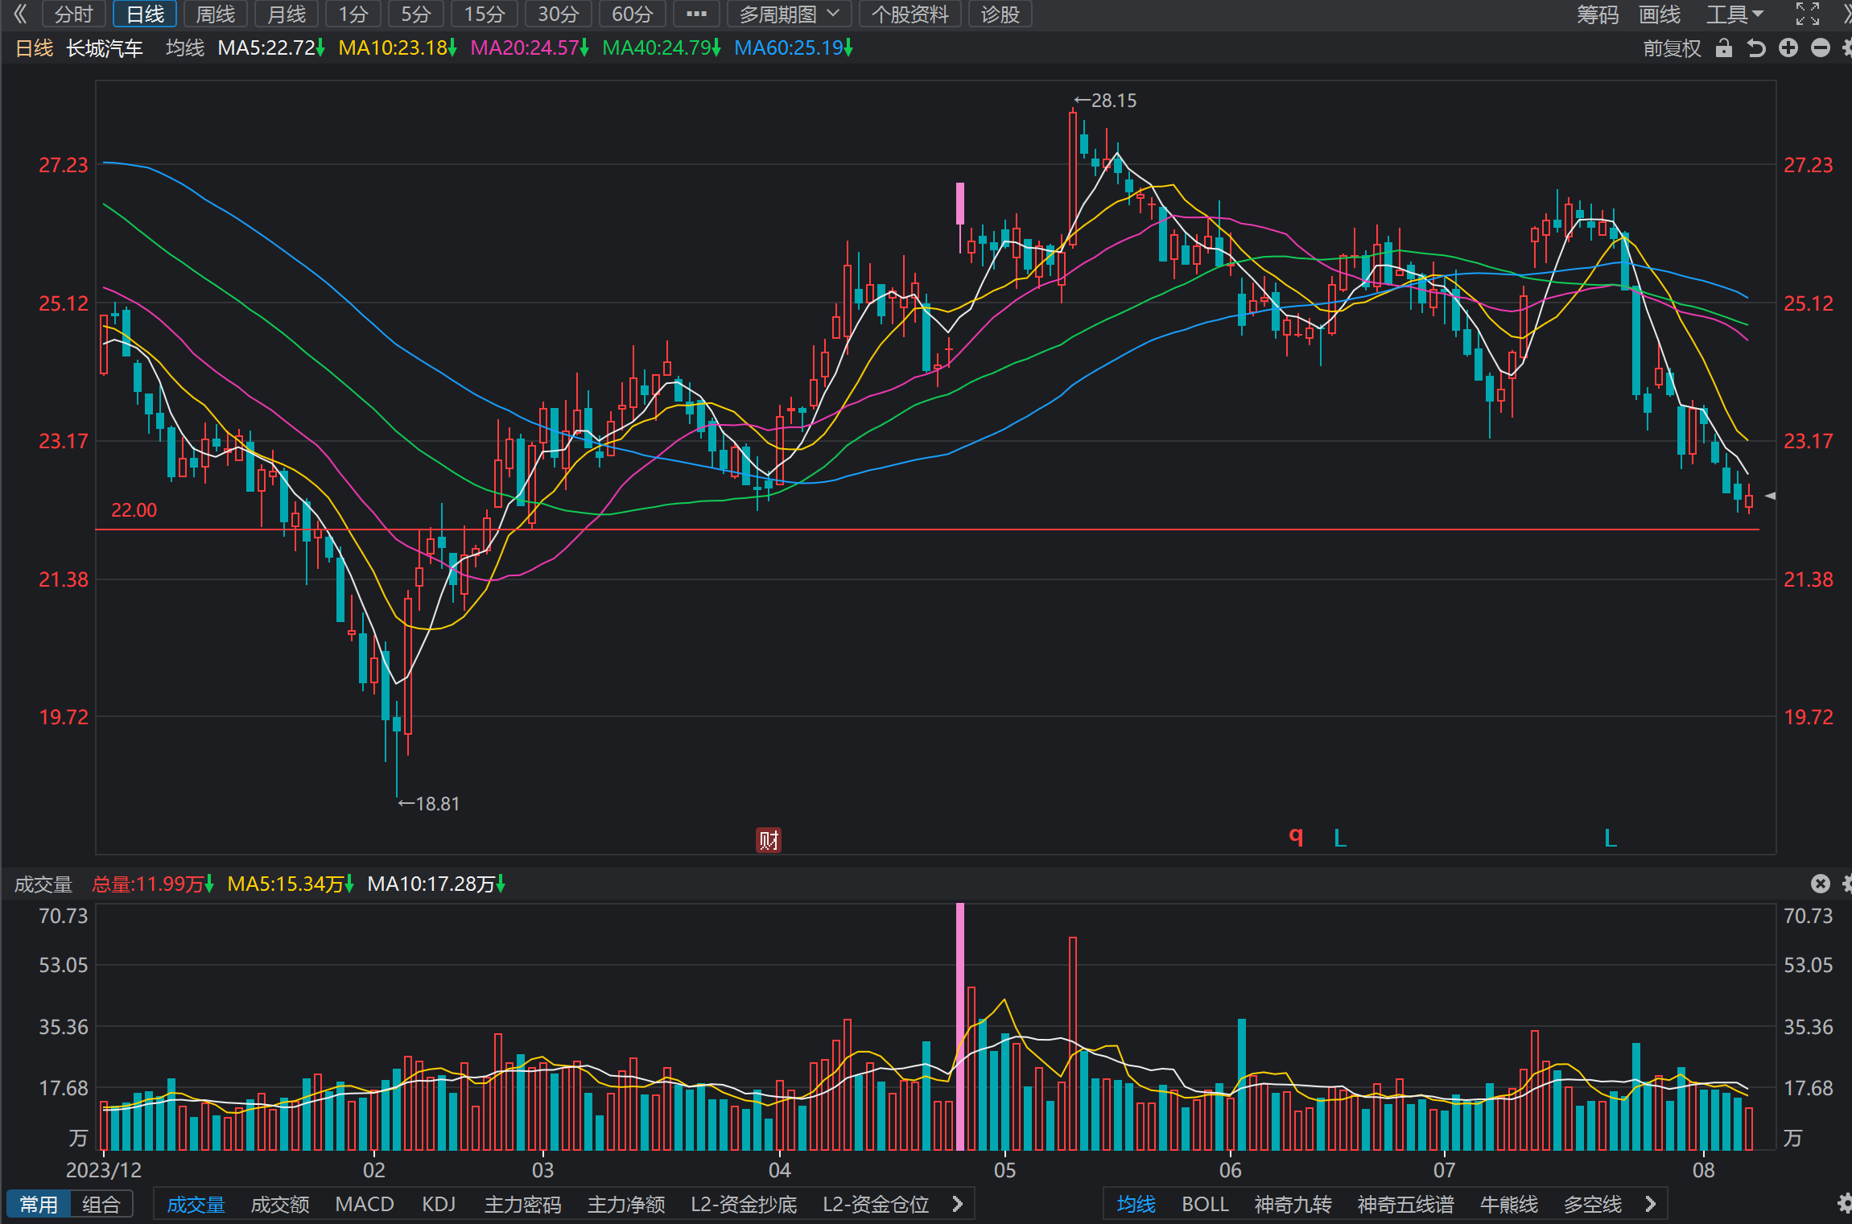Select 均线 main chart indicator
Image resolution: width=1852 pixels, height=1224 pixels.
[1136, 1204]
